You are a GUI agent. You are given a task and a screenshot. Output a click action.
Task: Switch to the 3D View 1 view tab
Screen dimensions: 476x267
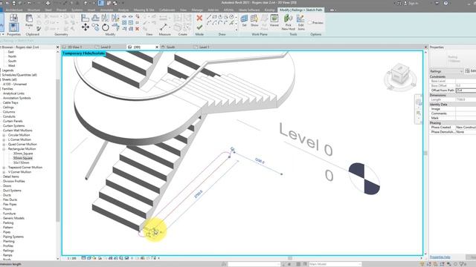(74, 47)
